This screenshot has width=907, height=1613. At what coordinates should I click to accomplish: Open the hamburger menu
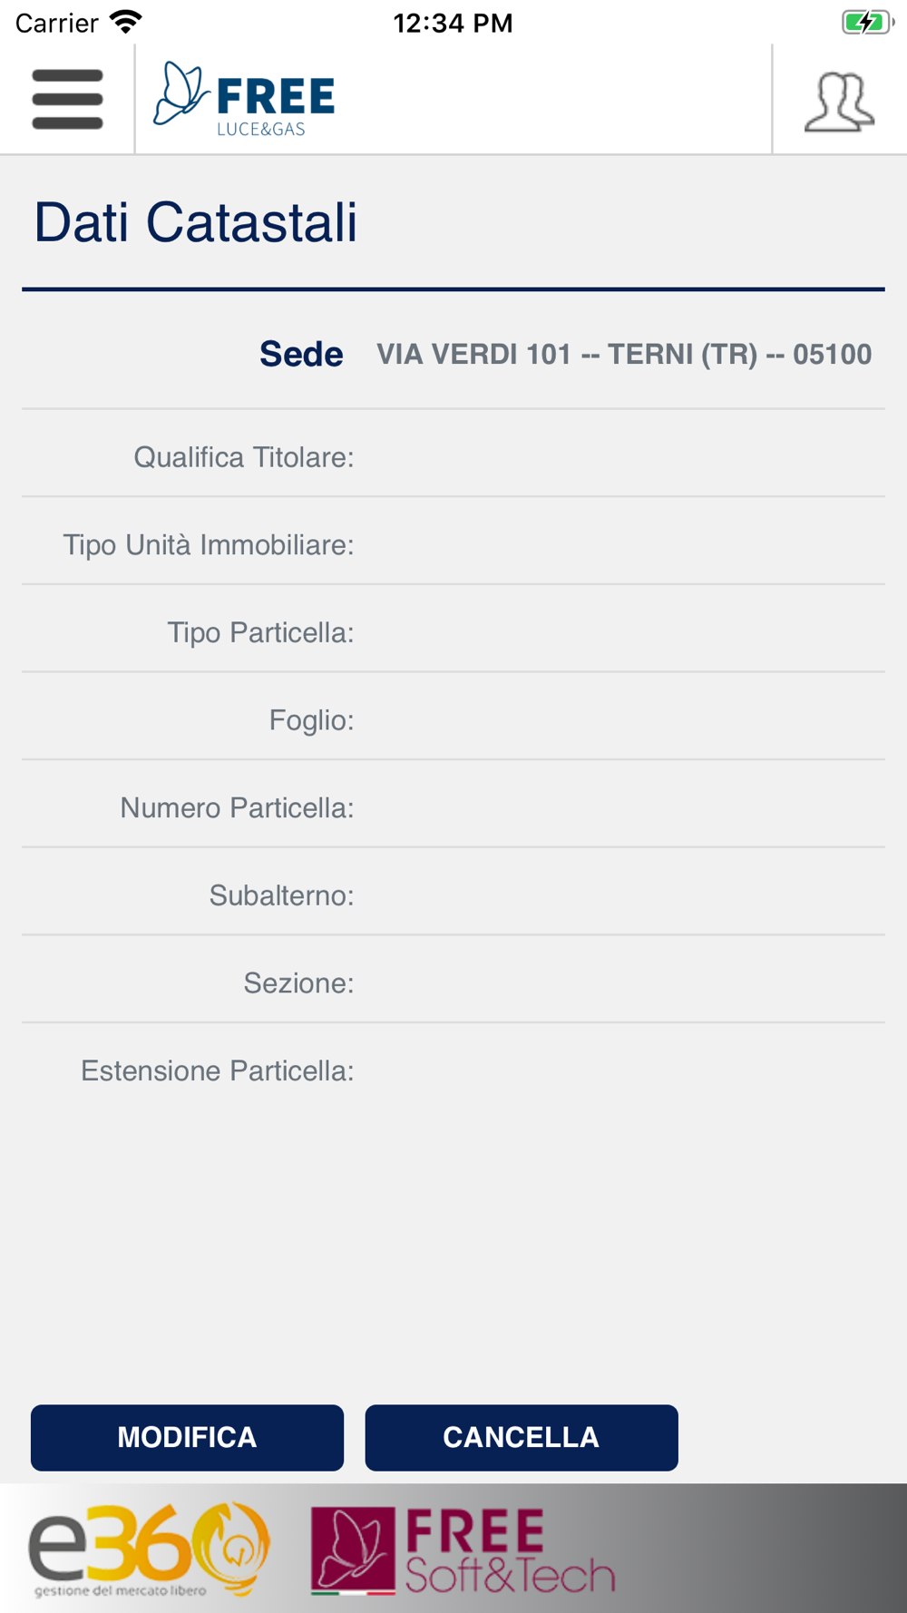click(67, 99)
